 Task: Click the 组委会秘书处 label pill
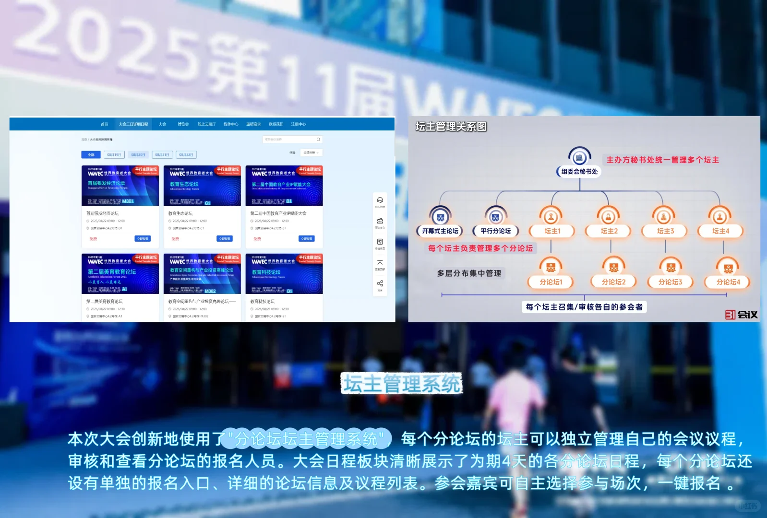(x=579, y=171)
